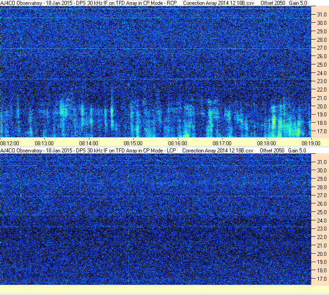
Task: Click 'Gain 5.0' in the LCP panel title
Action: [297, 151]
